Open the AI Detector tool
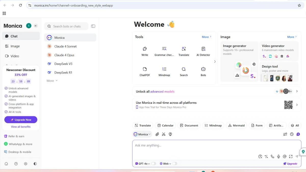This screenshot has height=172, width=306. point(203,51)
